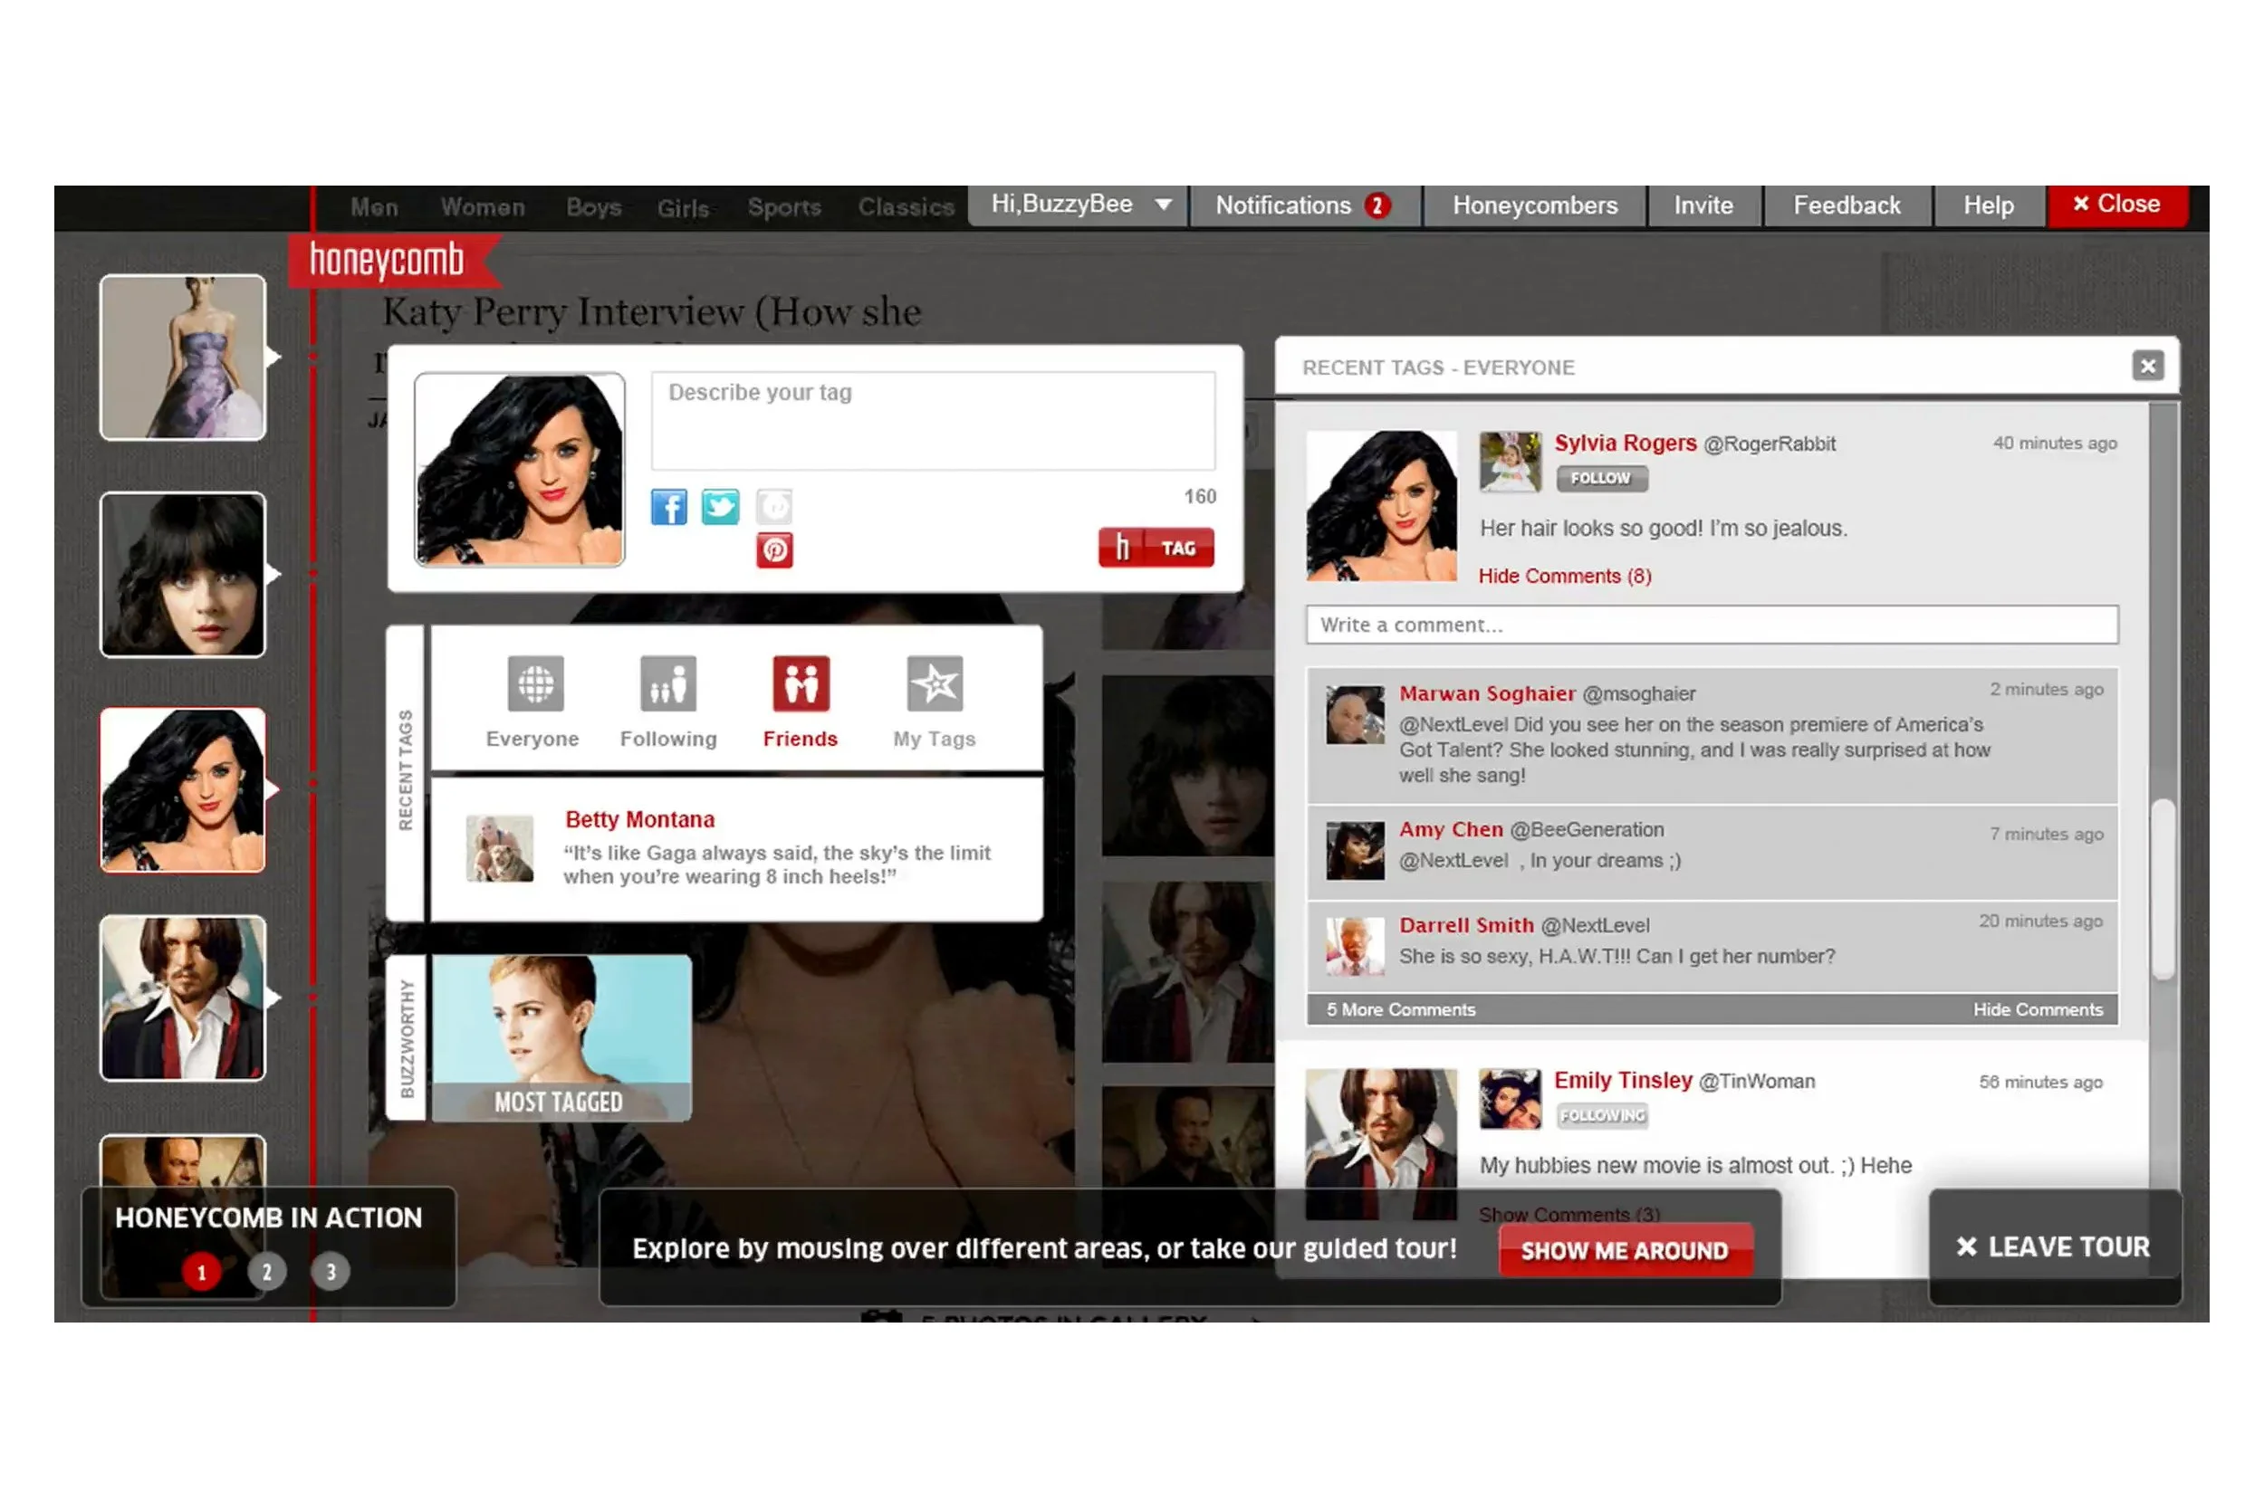This screenshot has width=2264, height=1509.
Task: Open the My Tags star icon
Action: [934, 684]
